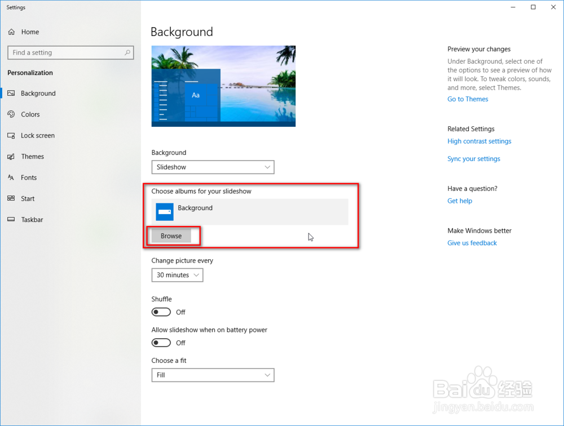Click the search magnifier icon

[127, 52]
